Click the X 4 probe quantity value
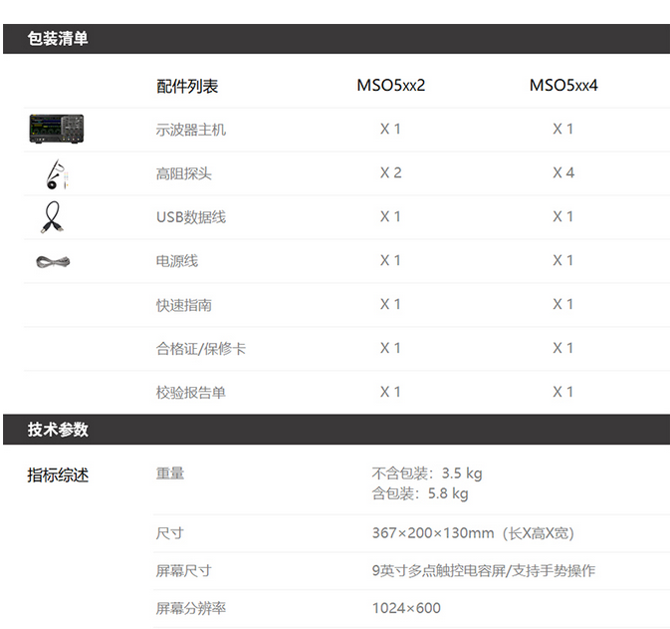The width and height of the screenshot is (670, 629). (563, 173)
